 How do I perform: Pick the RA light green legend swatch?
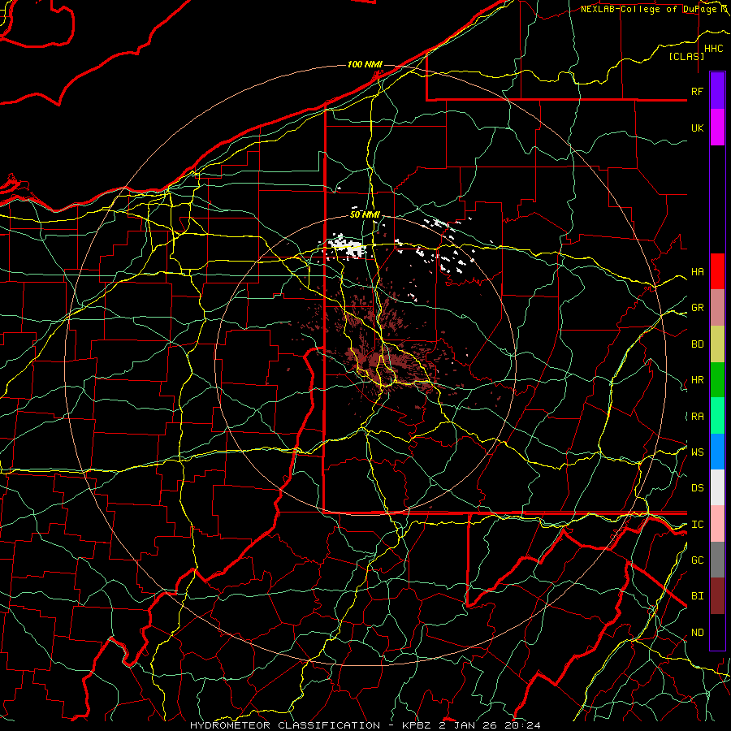pyautogui.click(x=717, y=416)
